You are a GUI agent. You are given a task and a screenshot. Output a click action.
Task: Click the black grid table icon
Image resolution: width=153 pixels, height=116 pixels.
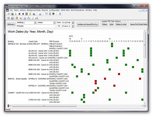point(26,14)
